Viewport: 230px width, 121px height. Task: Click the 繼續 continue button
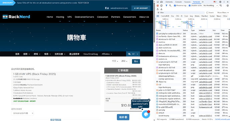click(123, 117)
